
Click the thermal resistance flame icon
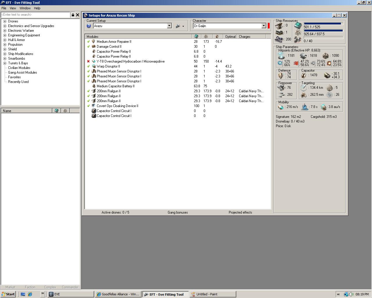click(296, 63)
